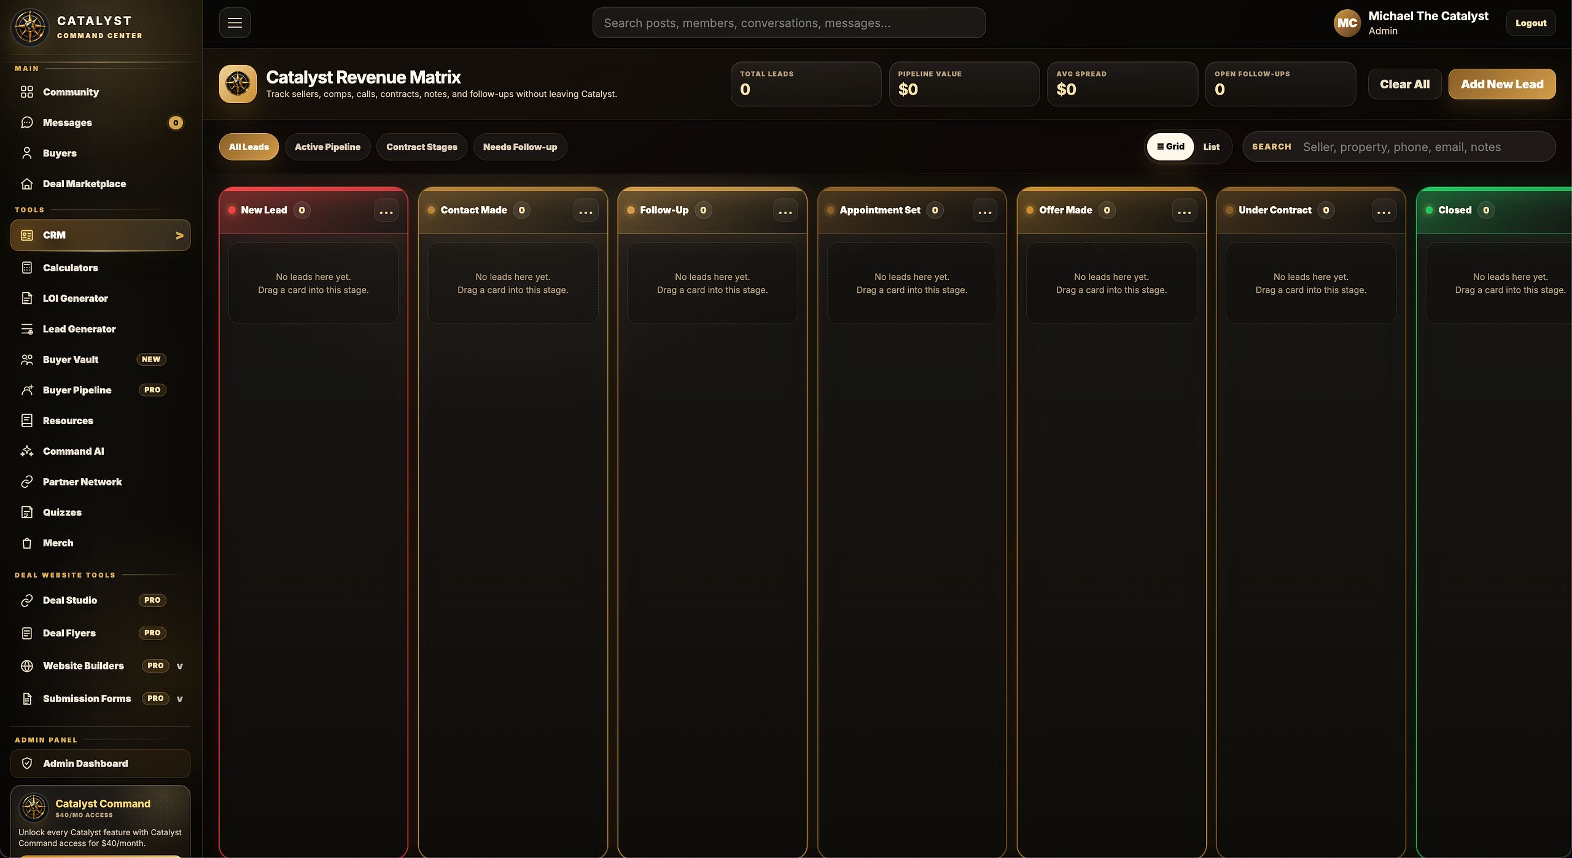Open the Contact Made column options menu

(x=586, y=211)
